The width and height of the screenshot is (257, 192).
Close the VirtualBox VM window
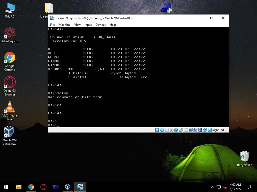(223, 18)
